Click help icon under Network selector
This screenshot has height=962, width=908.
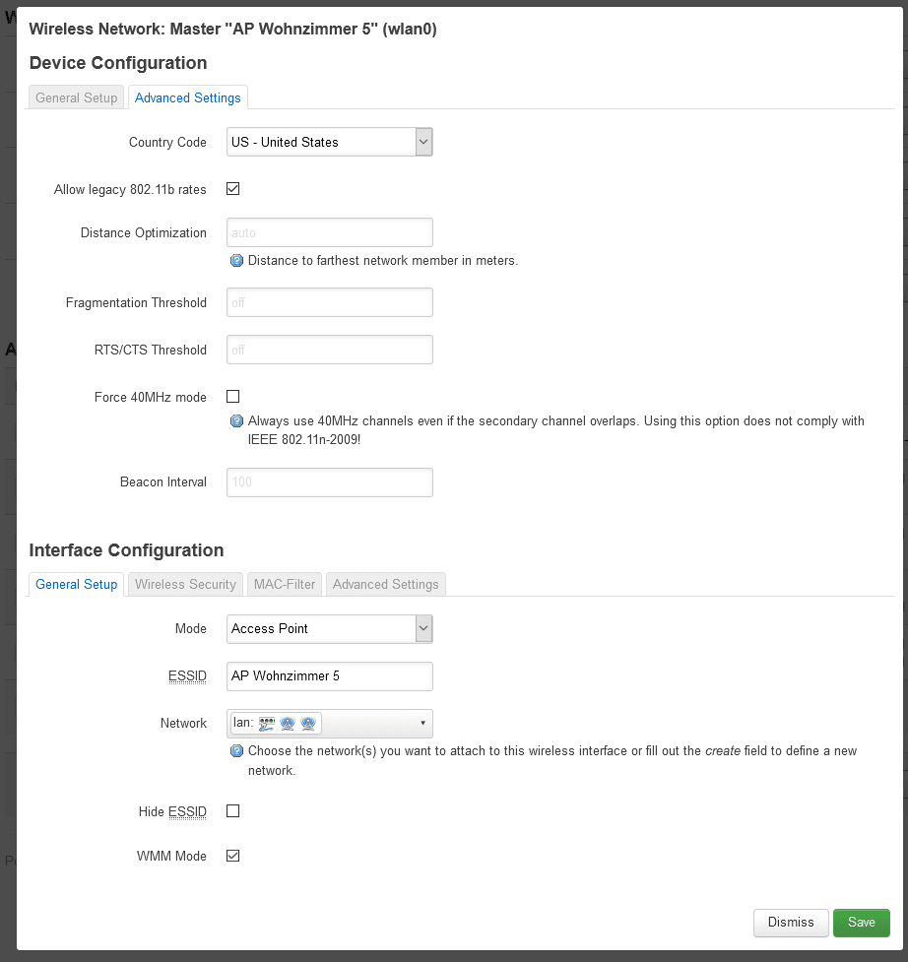click(x=236, y=751)
